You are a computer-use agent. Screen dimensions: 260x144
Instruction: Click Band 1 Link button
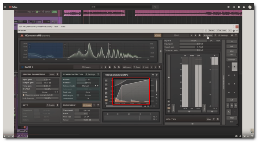145,67
